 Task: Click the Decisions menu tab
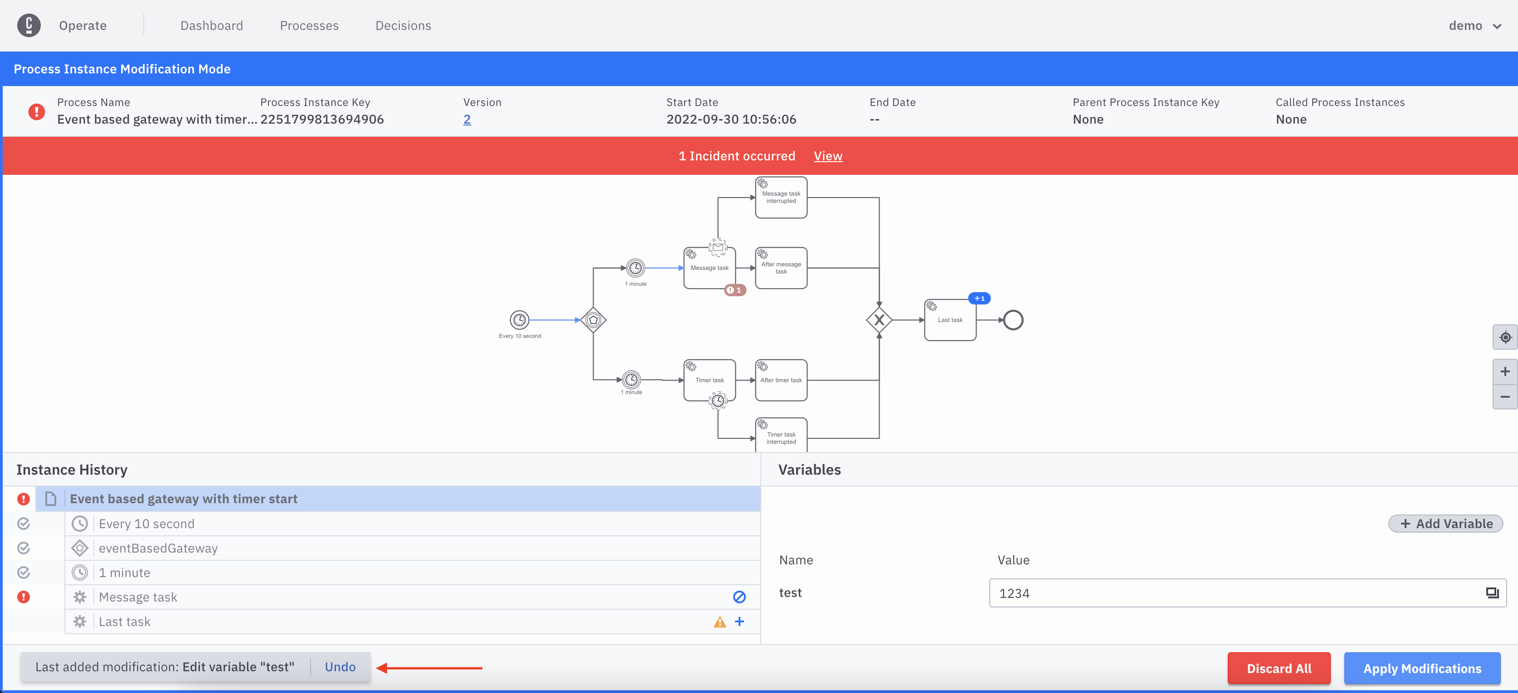pos(404,25)
